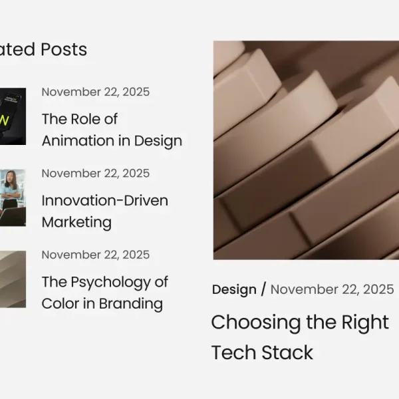
Task: Click the word "Marketing" in related posts
Action: pos(76,222)
